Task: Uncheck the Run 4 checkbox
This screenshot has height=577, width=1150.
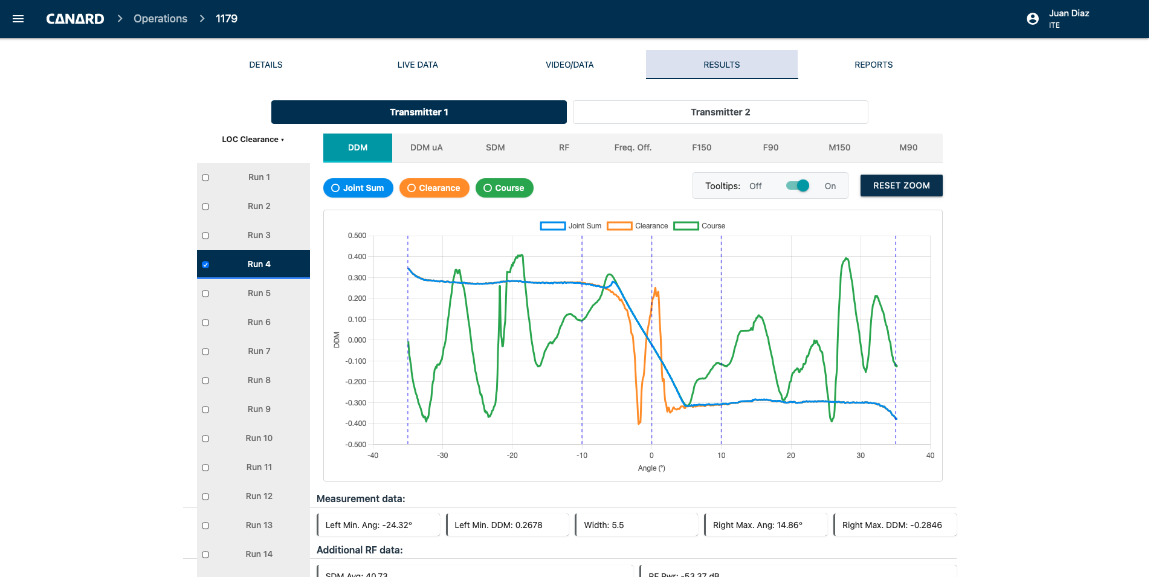Action: click(x=205, y=265)
